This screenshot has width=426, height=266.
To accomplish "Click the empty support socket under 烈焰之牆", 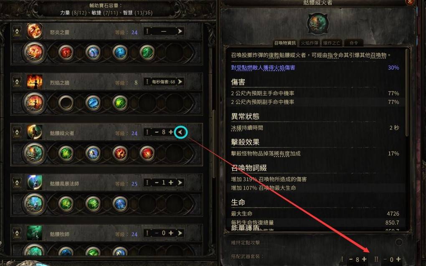I will (66, 103).
